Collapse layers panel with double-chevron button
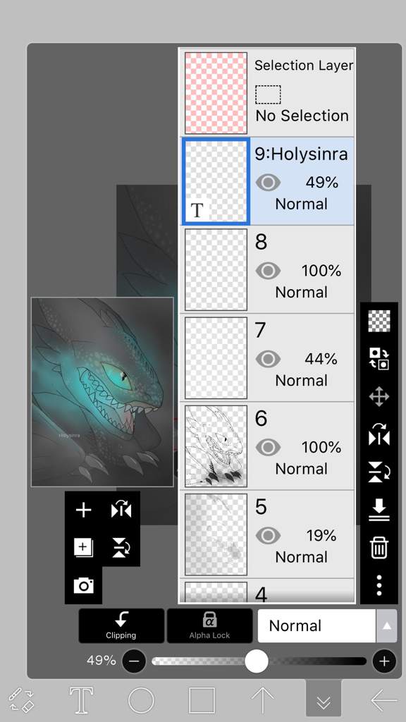 coord(324,700)
